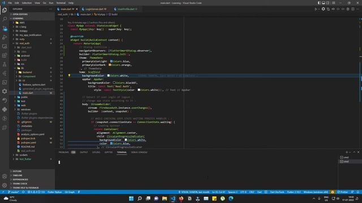The width and height of the screenshot is (362, 203).
Task: Click the Explorer panel more actions ellipsis
Action: (x=50, y=9)
